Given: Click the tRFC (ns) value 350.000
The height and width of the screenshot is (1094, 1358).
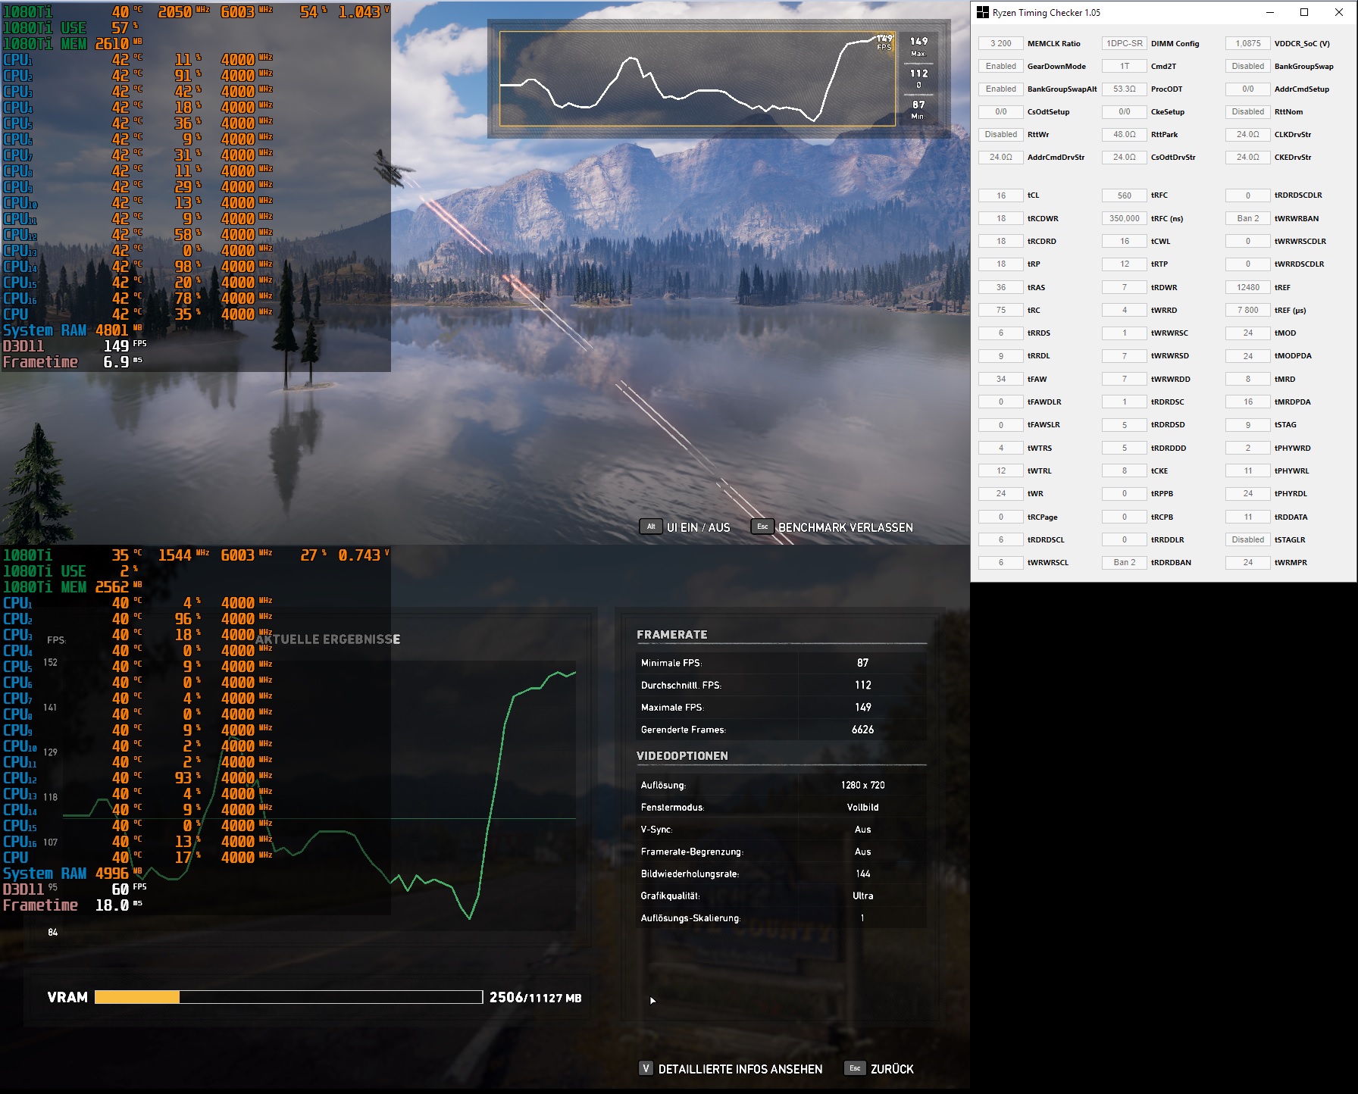Looking at the screenshot, I should coord(1125,218).
